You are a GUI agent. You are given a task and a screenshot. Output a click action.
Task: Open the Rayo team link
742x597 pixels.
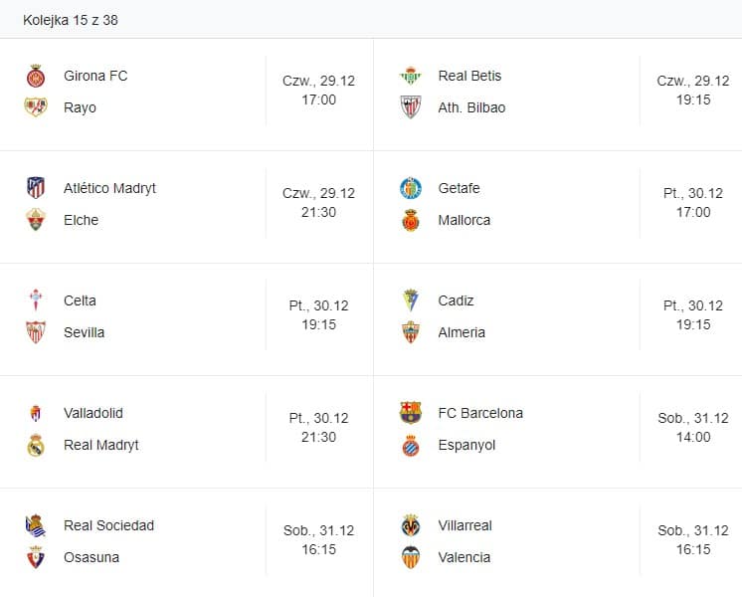80,107
